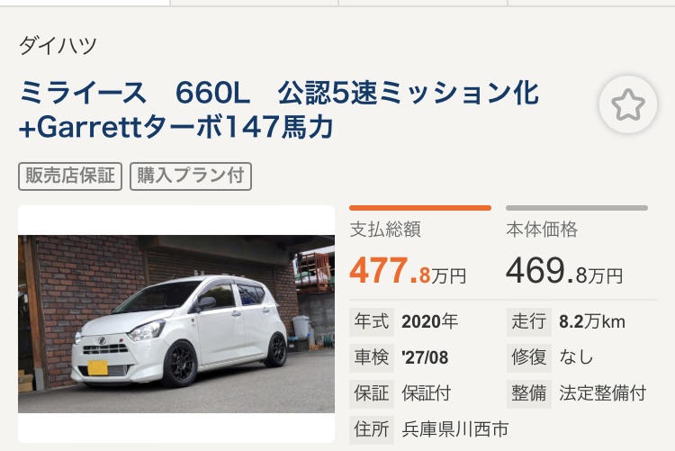Toggle the favorite star icon

(x=628, y=104)
